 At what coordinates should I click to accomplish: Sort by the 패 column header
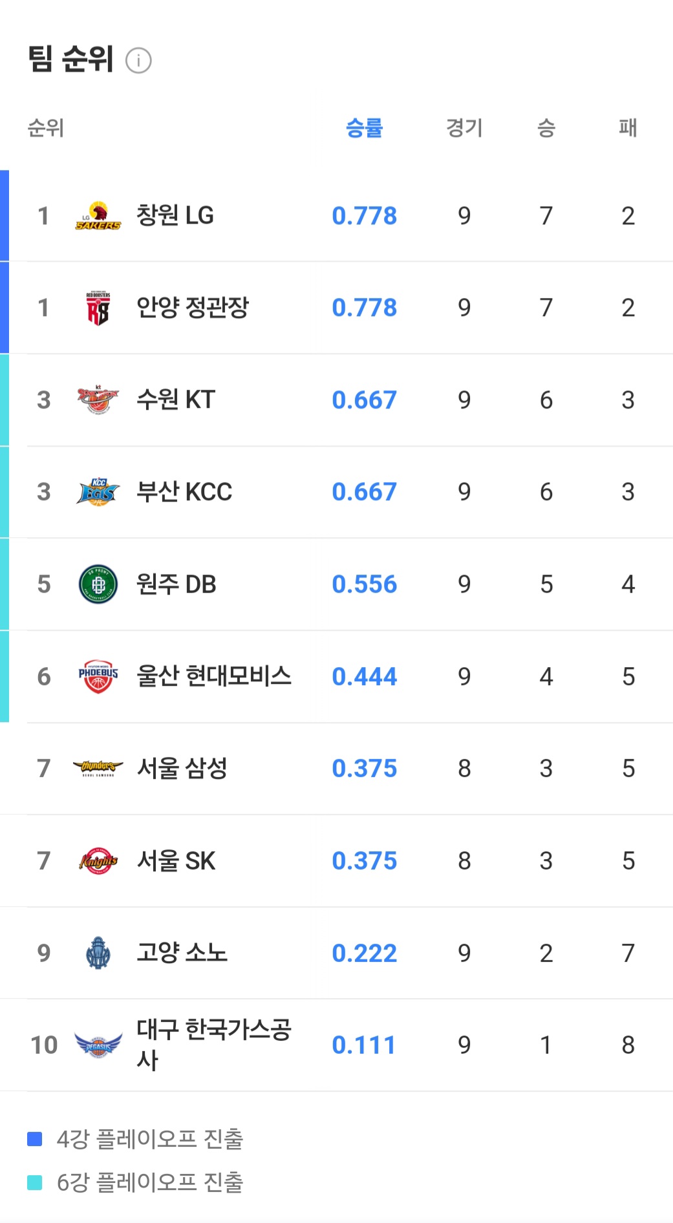[628, 128]
